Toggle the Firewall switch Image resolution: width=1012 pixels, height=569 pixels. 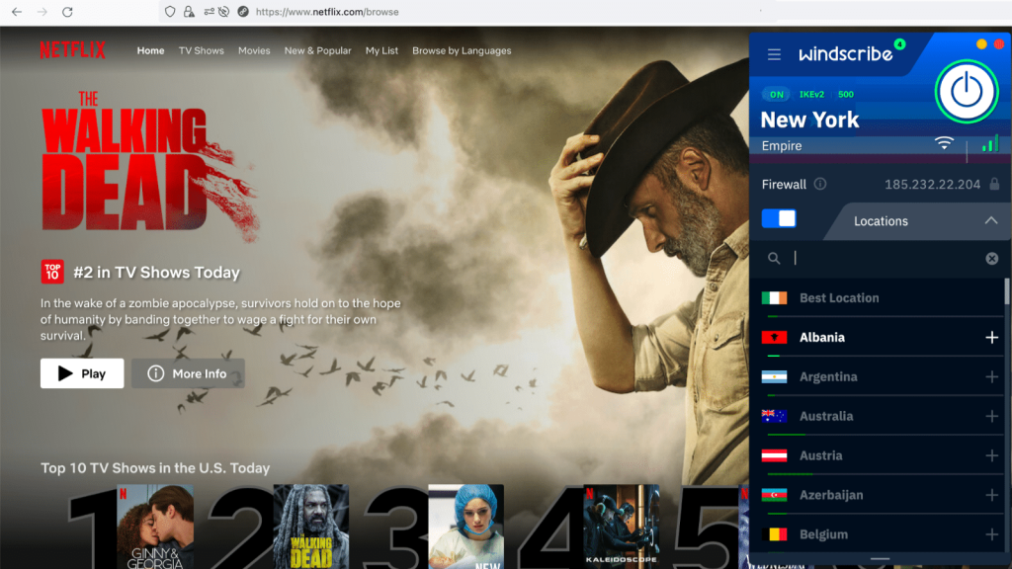pyautogui.click(x=779, y=218)
